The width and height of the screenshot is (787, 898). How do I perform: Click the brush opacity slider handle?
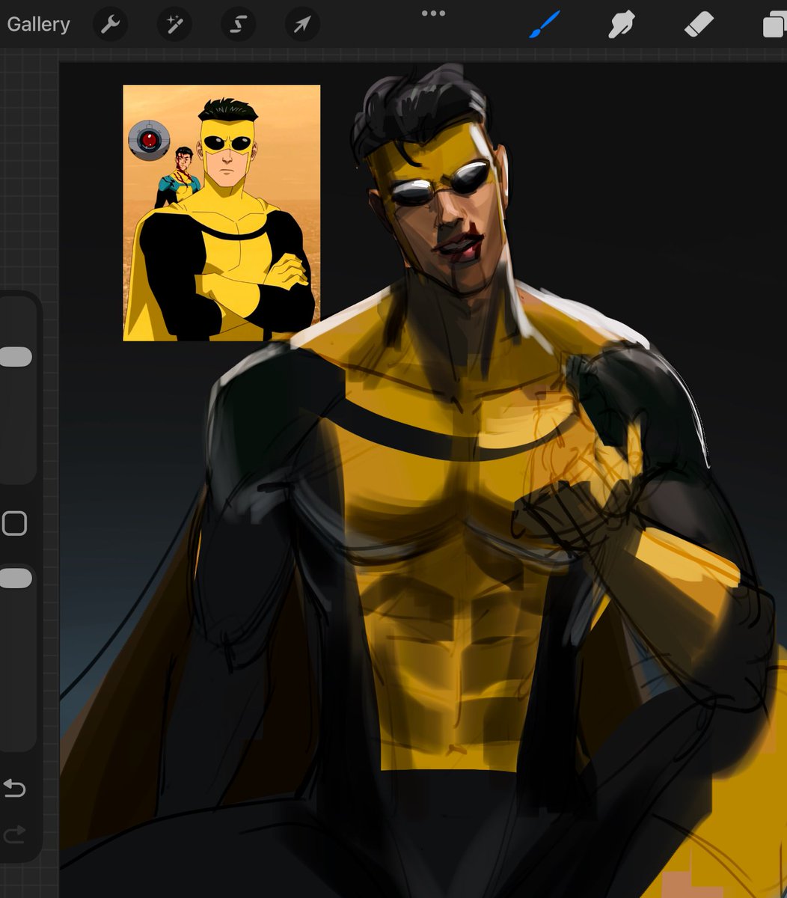point(15,578)
